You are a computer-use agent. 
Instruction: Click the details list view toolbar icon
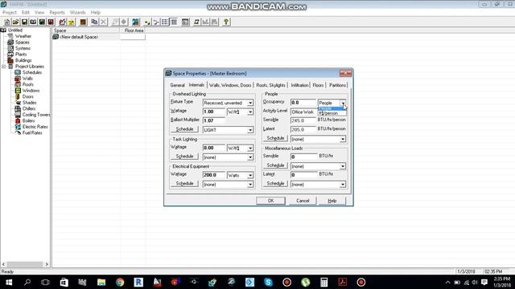coord(174,22)
